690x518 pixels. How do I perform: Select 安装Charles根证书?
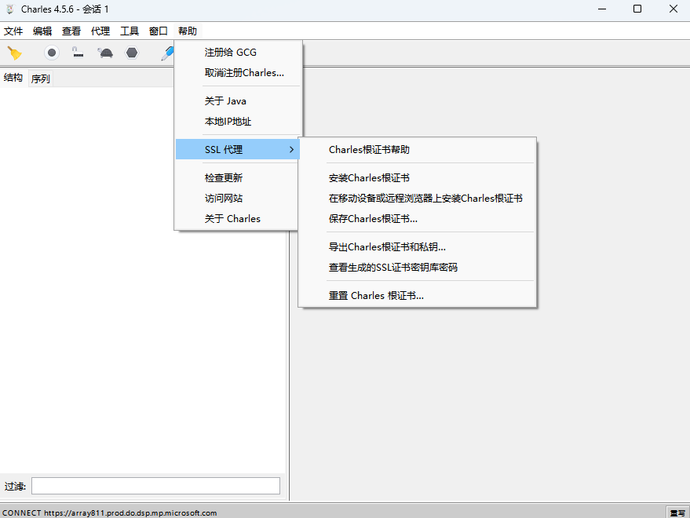(x=417, y=178)
